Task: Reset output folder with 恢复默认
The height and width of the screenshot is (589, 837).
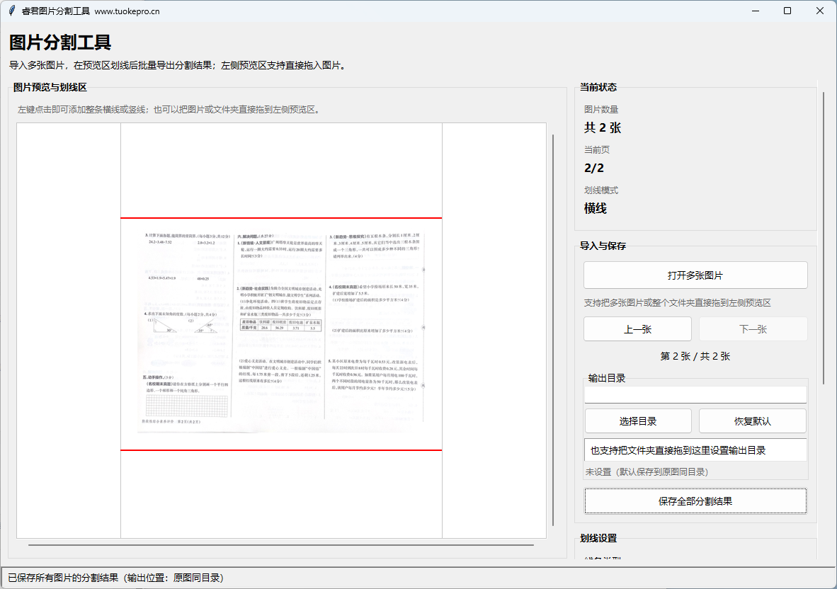Action: 752,421
